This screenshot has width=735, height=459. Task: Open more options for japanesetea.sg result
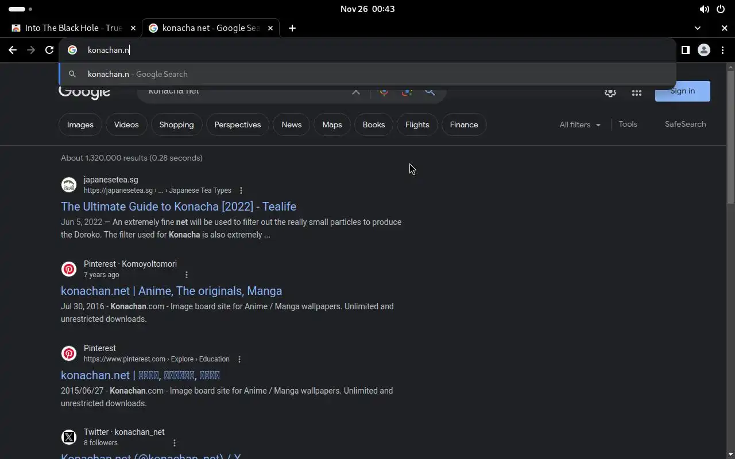tap(241, 190)
